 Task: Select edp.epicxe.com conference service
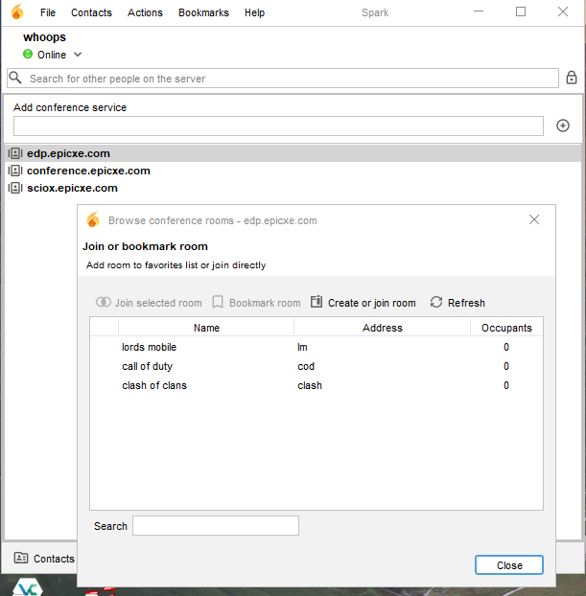pos(293,153)
